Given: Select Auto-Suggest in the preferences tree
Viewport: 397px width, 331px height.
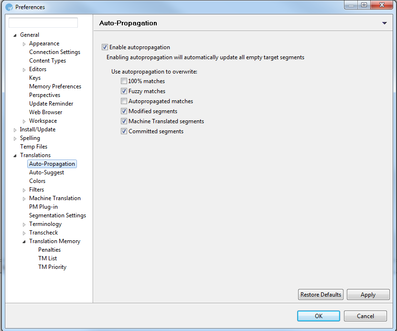Looking at the screenshot, I should click(x=46, y=172).
